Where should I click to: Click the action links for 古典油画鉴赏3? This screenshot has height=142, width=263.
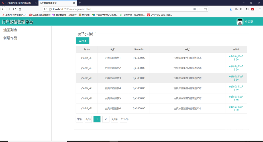click(x=236, y=78)
